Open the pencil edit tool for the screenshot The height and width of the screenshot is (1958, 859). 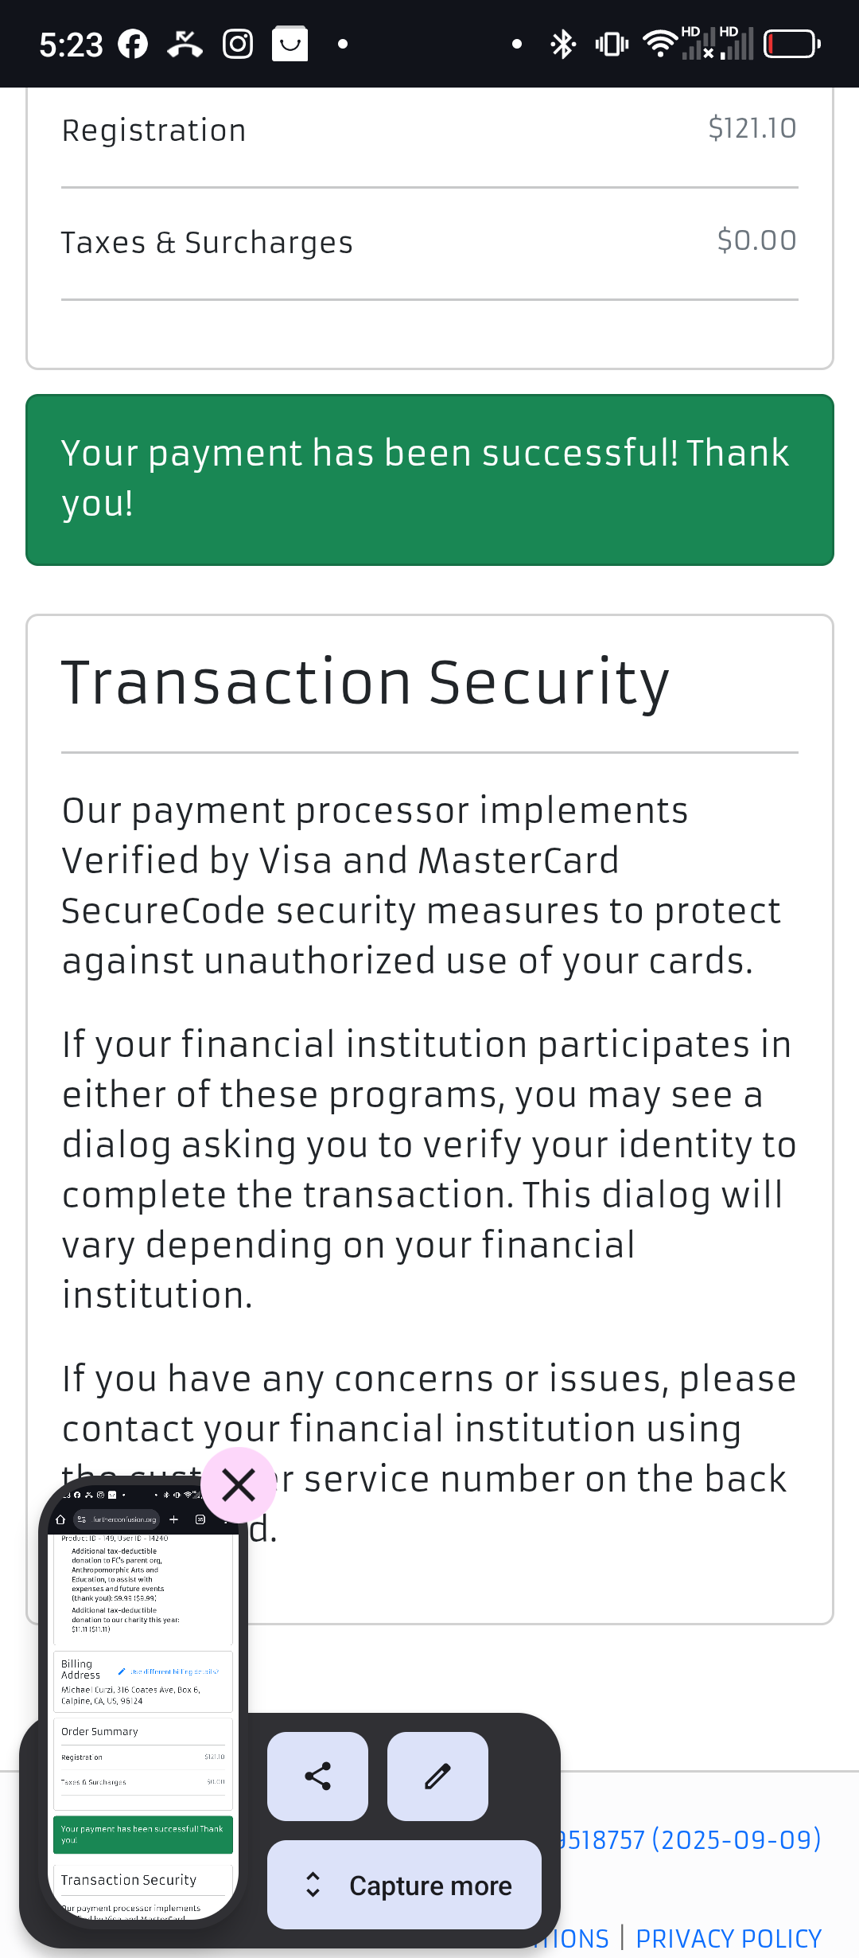coord(437,1777)
